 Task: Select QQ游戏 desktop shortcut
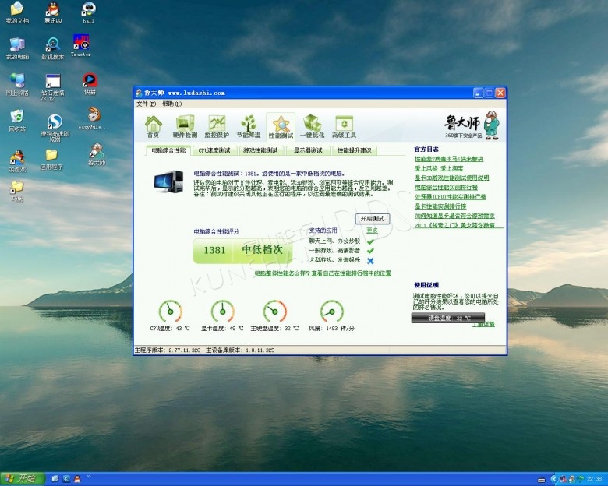tap(17, 161)
